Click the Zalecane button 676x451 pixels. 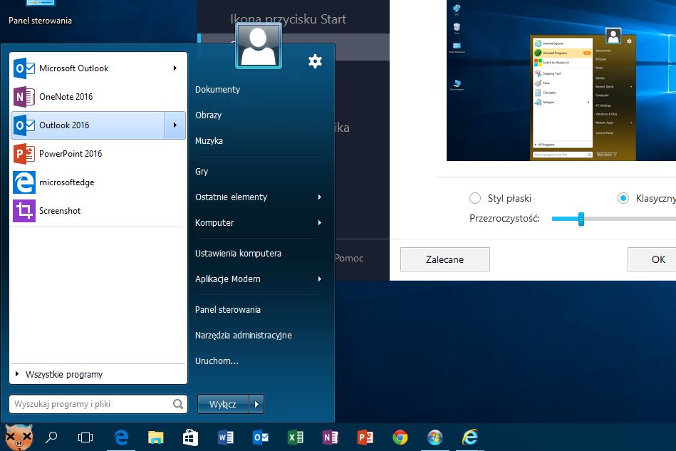click(x=445, y=259)
